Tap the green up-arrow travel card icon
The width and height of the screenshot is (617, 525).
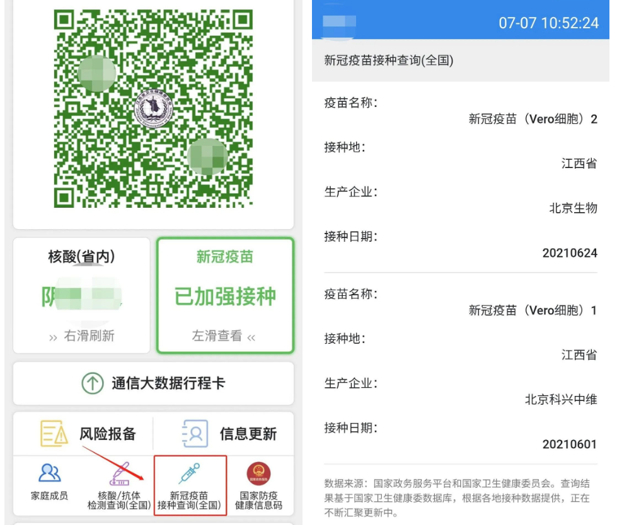pos(92,383)
